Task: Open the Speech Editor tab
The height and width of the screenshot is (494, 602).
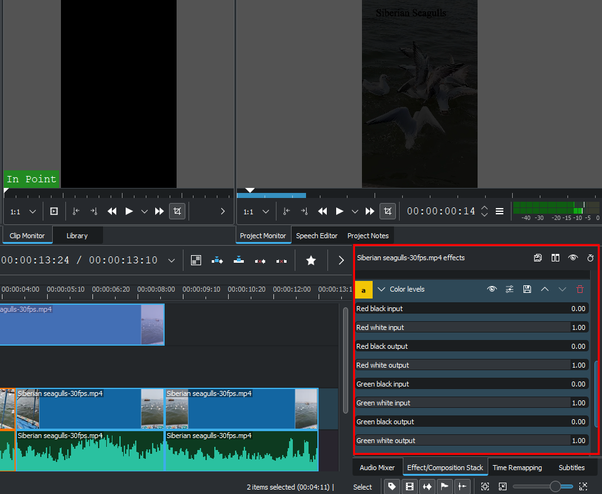Action: (317, 236)
